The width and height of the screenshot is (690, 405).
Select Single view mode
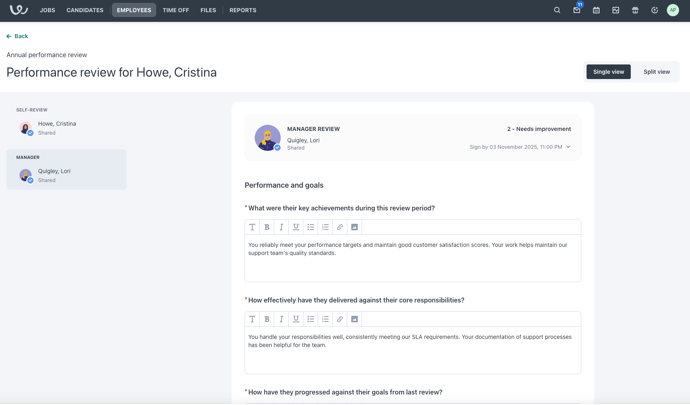608,72
